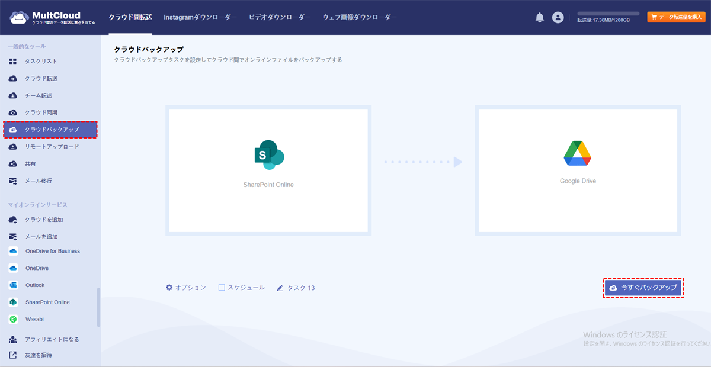Open the Wasabi account
This screenshot has width=711, height=367.
click(34, 320)
